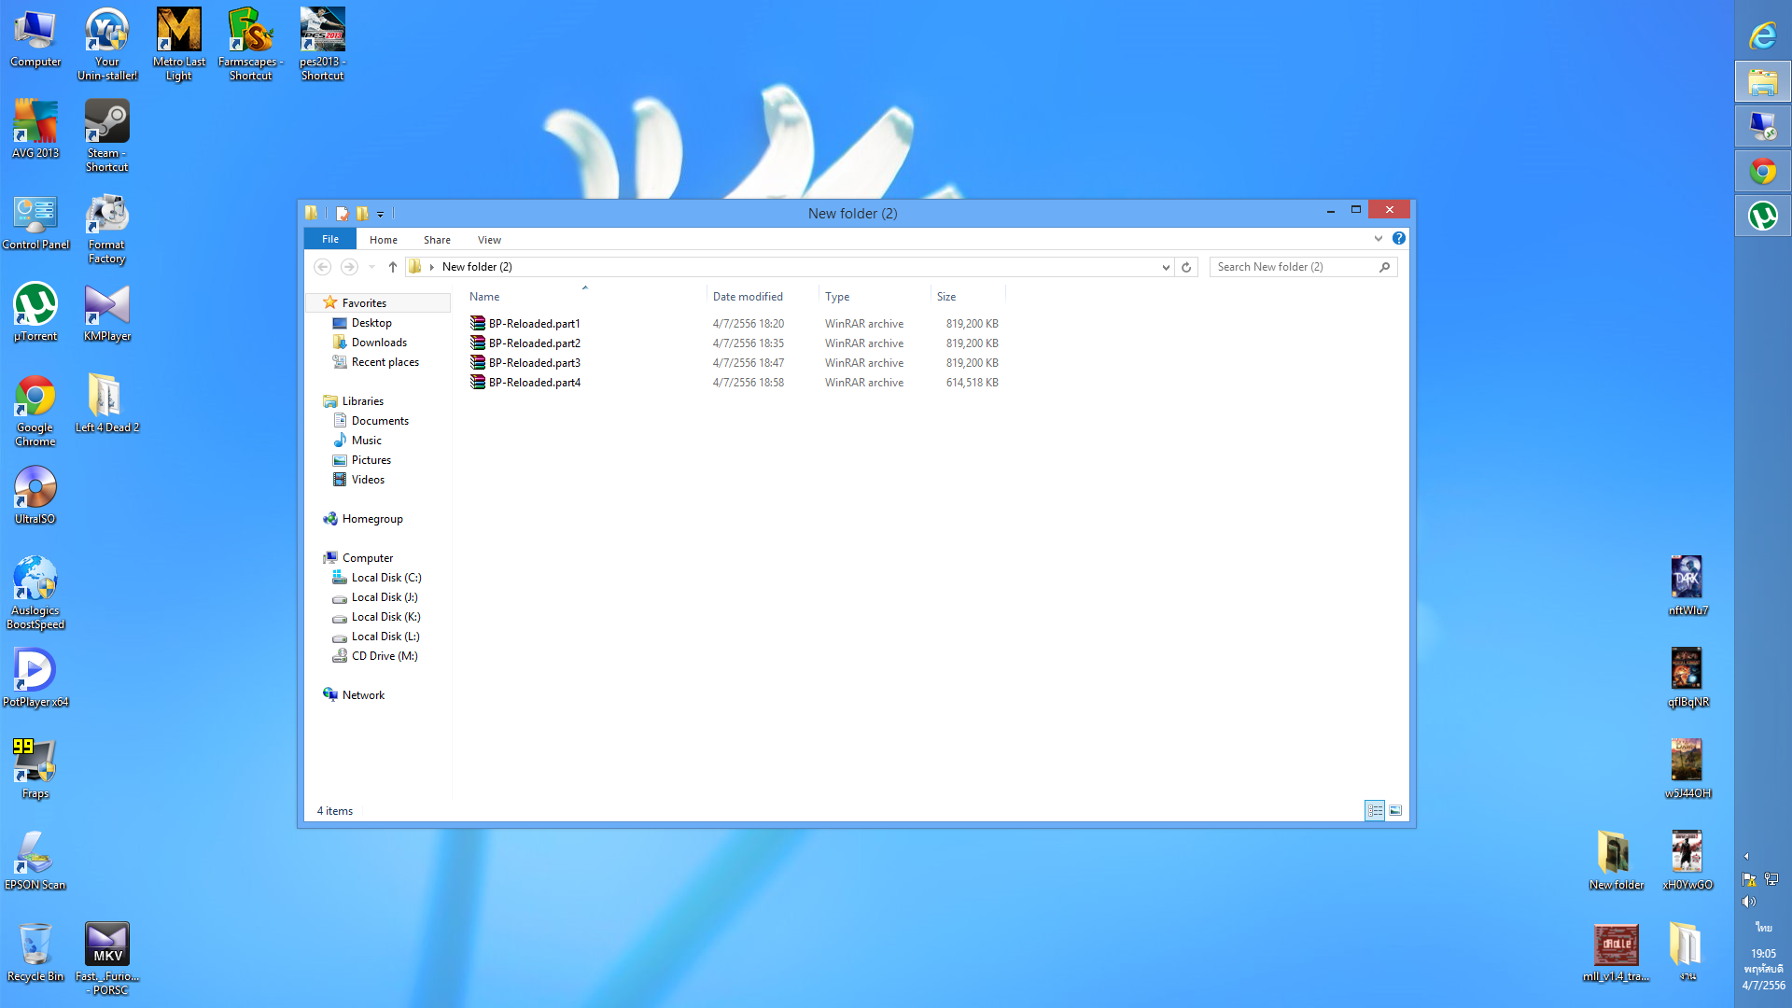This screenshot has height=1008, width=1792.
Task: Switch to Details view mode
Action: click(1375, 811)
